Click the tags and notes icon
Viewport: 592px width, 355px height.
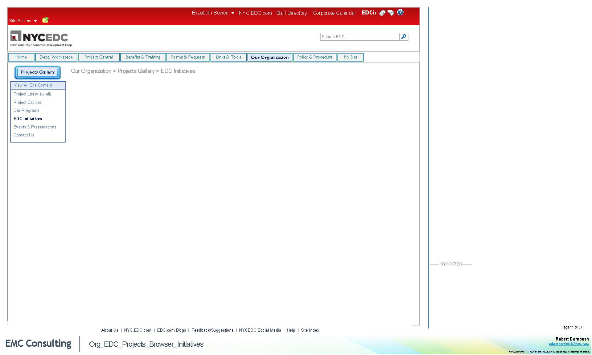pyautogui.click(x=391, y=13)
